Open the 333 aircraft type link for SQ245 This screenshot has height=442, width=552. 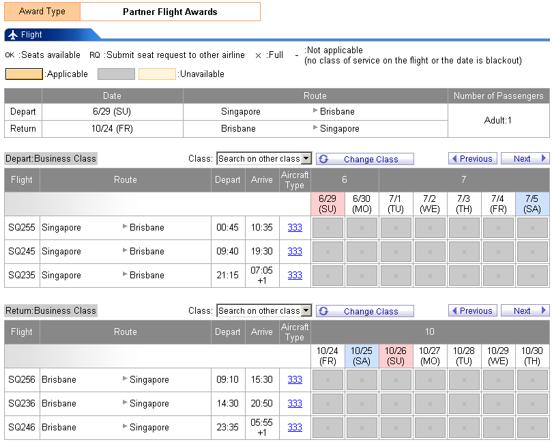(x=295, y=252)
